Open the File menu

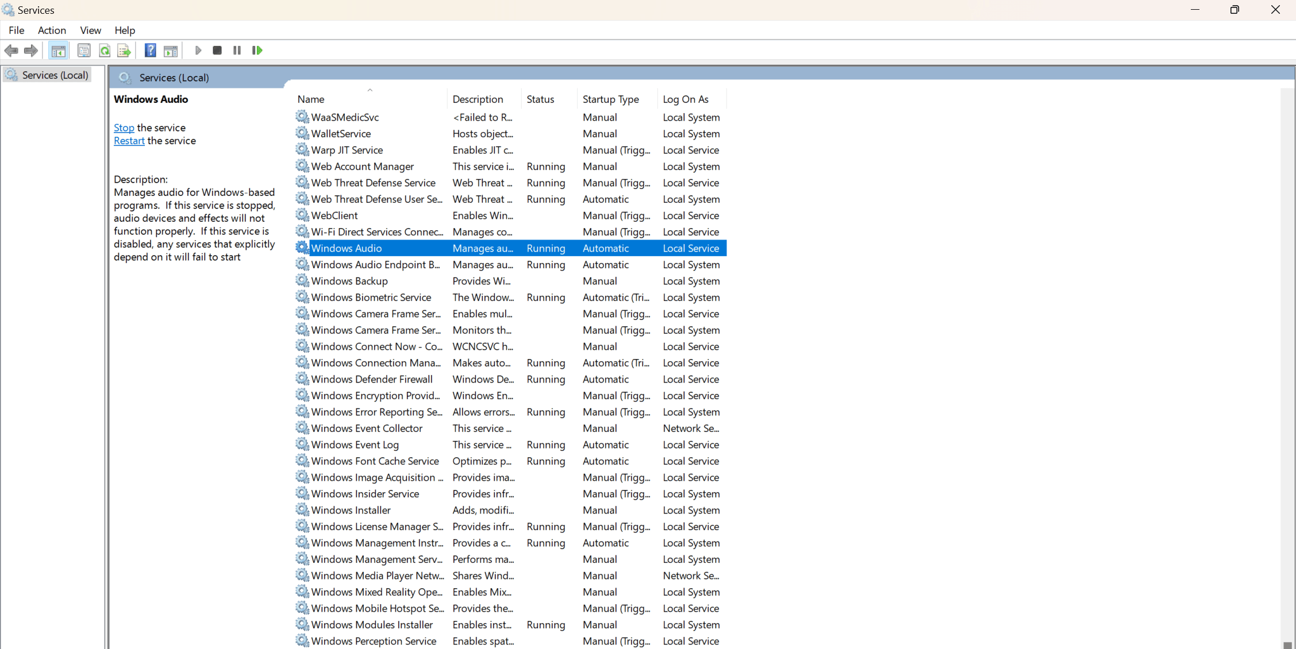coord(16,30)
